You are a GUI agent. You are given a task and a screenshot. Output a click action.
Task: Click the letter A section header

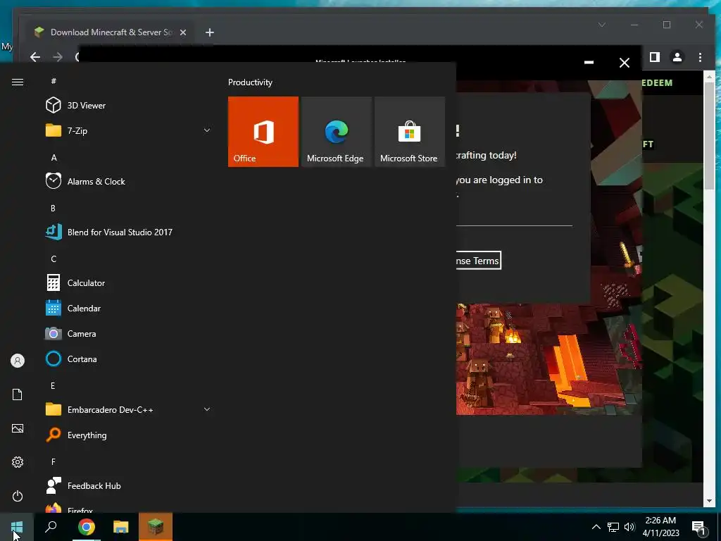(54, 157)
